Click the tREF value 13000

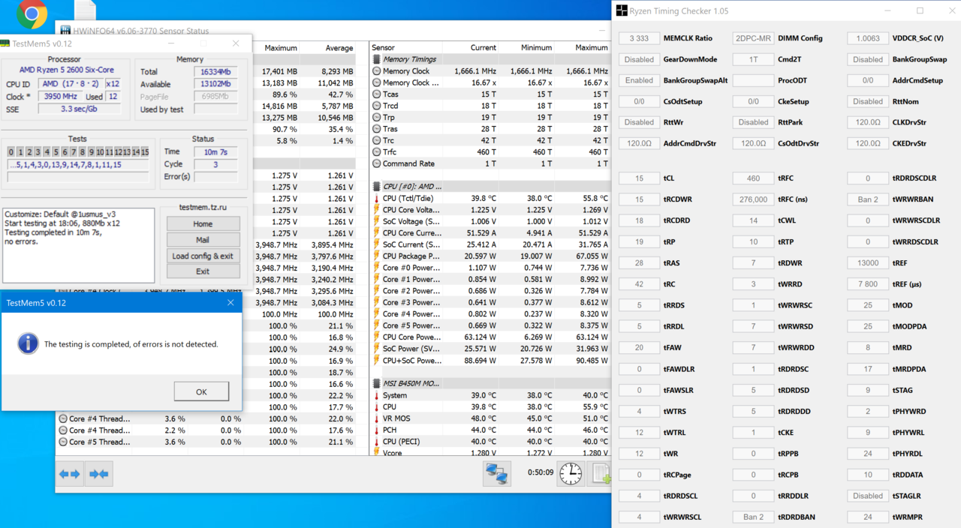click(868, 263)
